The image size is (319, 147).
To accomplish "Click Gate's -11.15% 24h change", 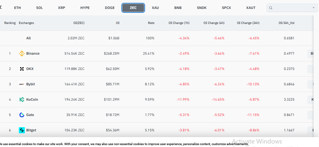I will pos(253,115).
